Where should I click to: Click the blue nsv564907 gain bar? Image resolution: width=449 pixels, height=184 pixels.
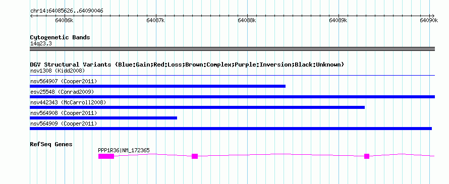pyautogui.click(x=157, y=86)
